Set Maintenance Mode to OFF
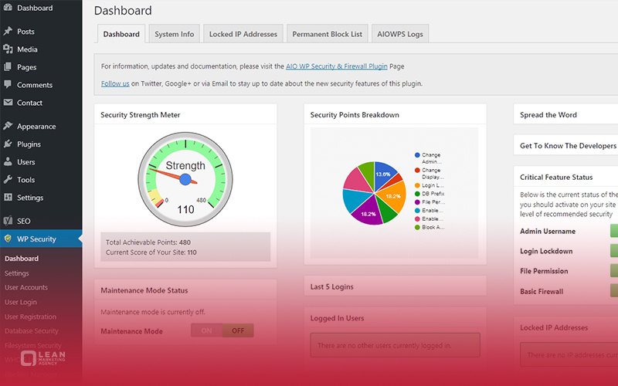 [x=238, y=330]
